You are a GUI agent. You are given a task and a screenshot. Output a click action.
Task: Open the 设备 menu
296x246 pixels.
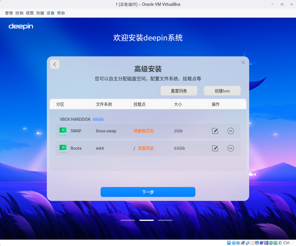[x=50, y=13]
